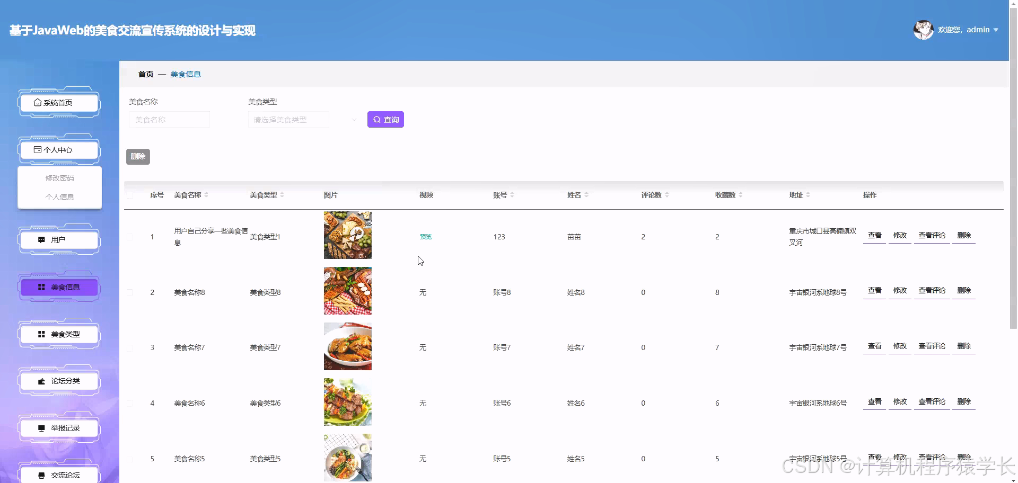Viewport: 1018px width, 483px height.
Task: Click 查看 for row 1
Action: (x=874, y=235)
